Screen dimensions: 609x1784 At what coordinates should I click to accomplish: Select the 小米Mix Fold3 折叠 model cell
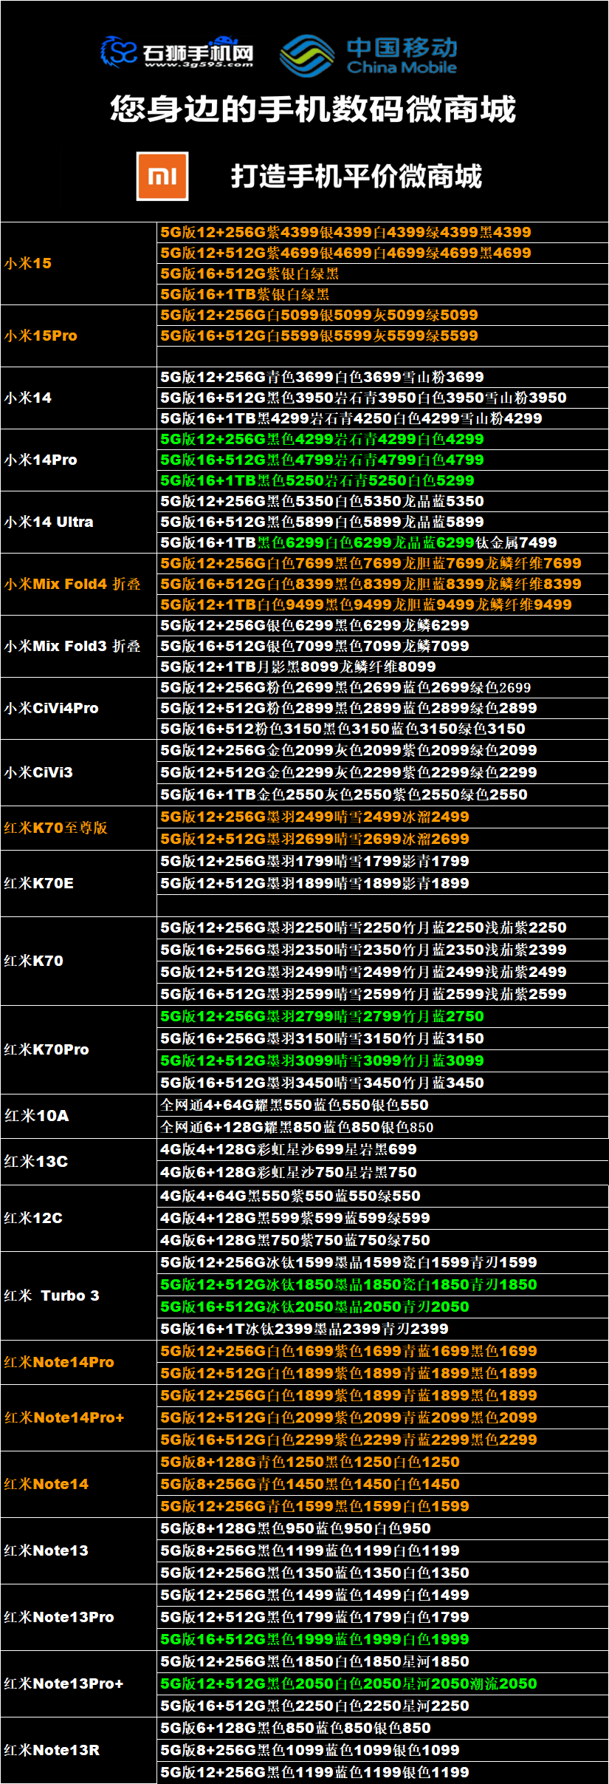(x=79, y=646)
